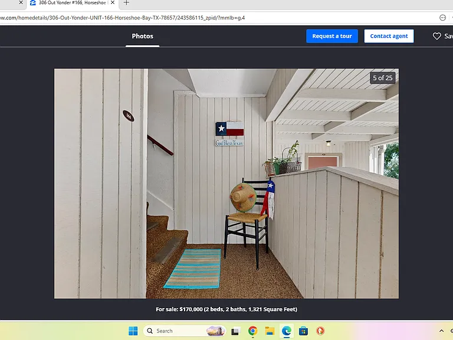The image size is (453, 340).
Task: Launch Google Chrome from the taskbar
Action: [x=253, y=331]
